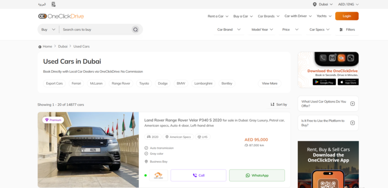Image resolution: width=388 pixels, height=188 pixels.
Task: Click the WhatsApp button
Action: pos(257,175)
